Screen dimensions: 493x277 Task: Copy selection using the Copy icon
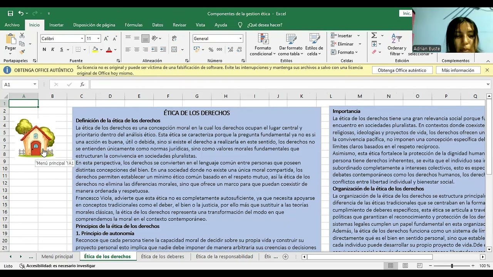(22, 43)
